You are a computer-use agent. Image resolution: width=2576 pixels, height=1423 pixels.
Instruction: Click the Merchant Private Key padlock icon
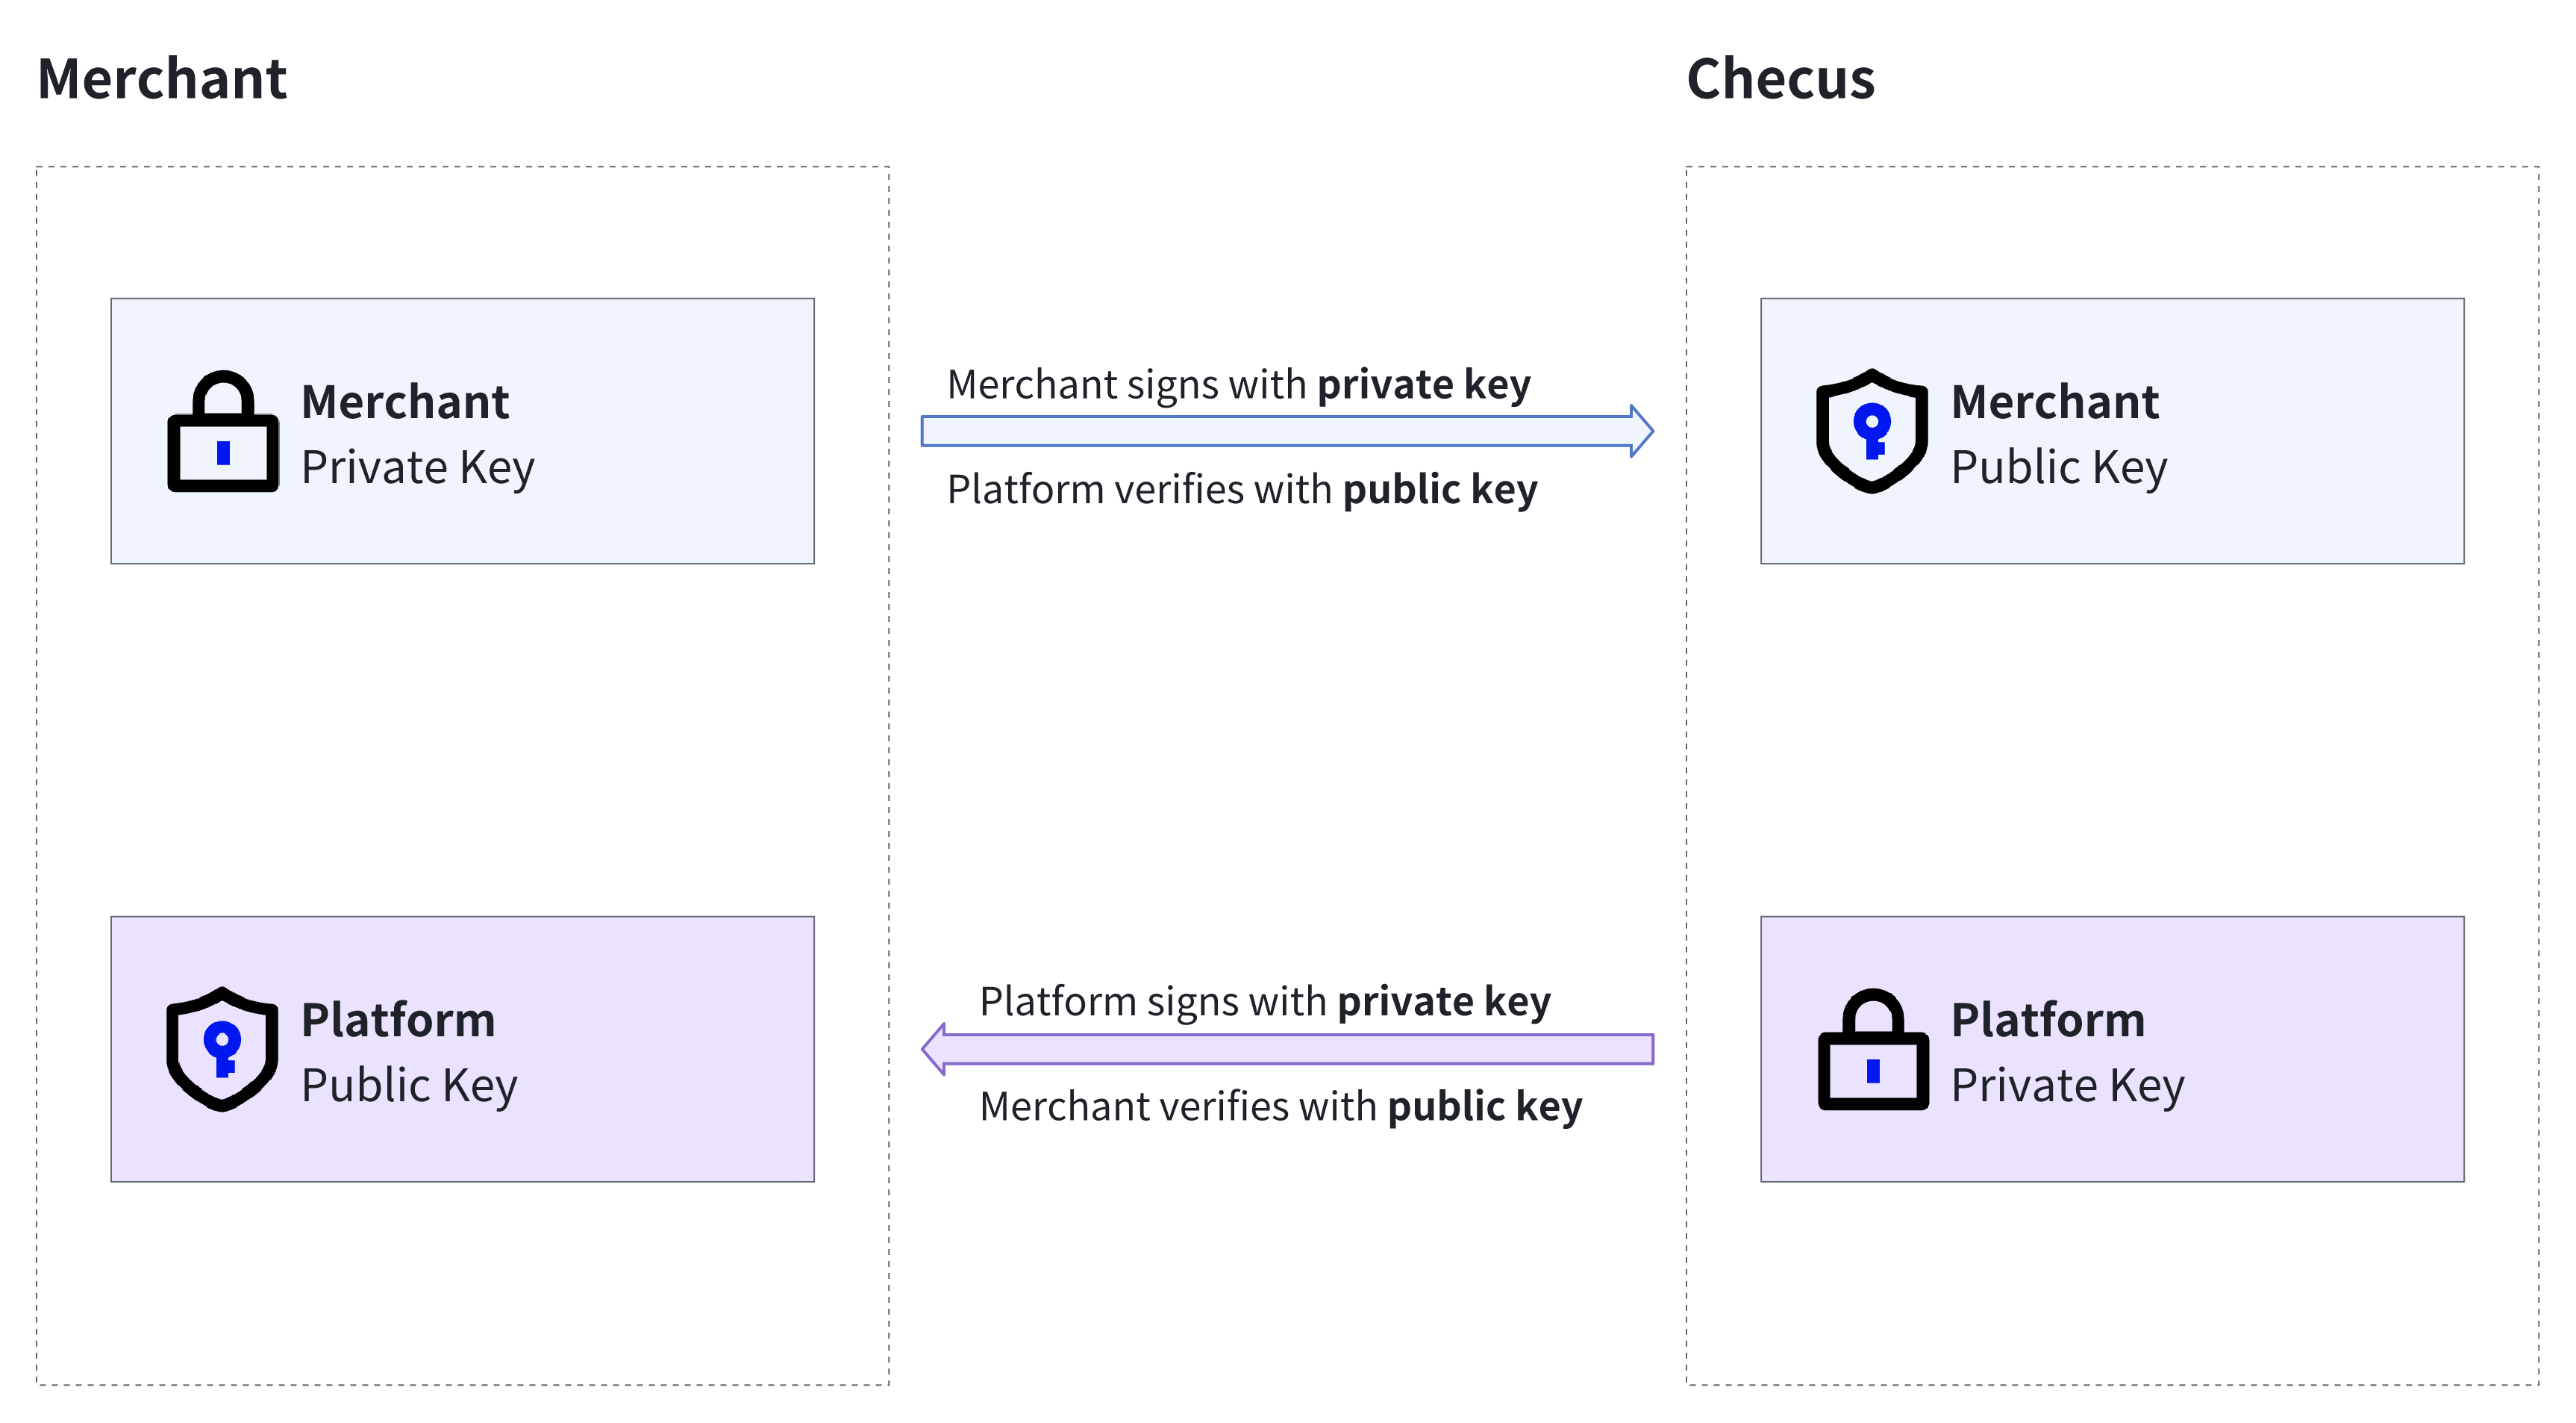click(x=222, y=432)
